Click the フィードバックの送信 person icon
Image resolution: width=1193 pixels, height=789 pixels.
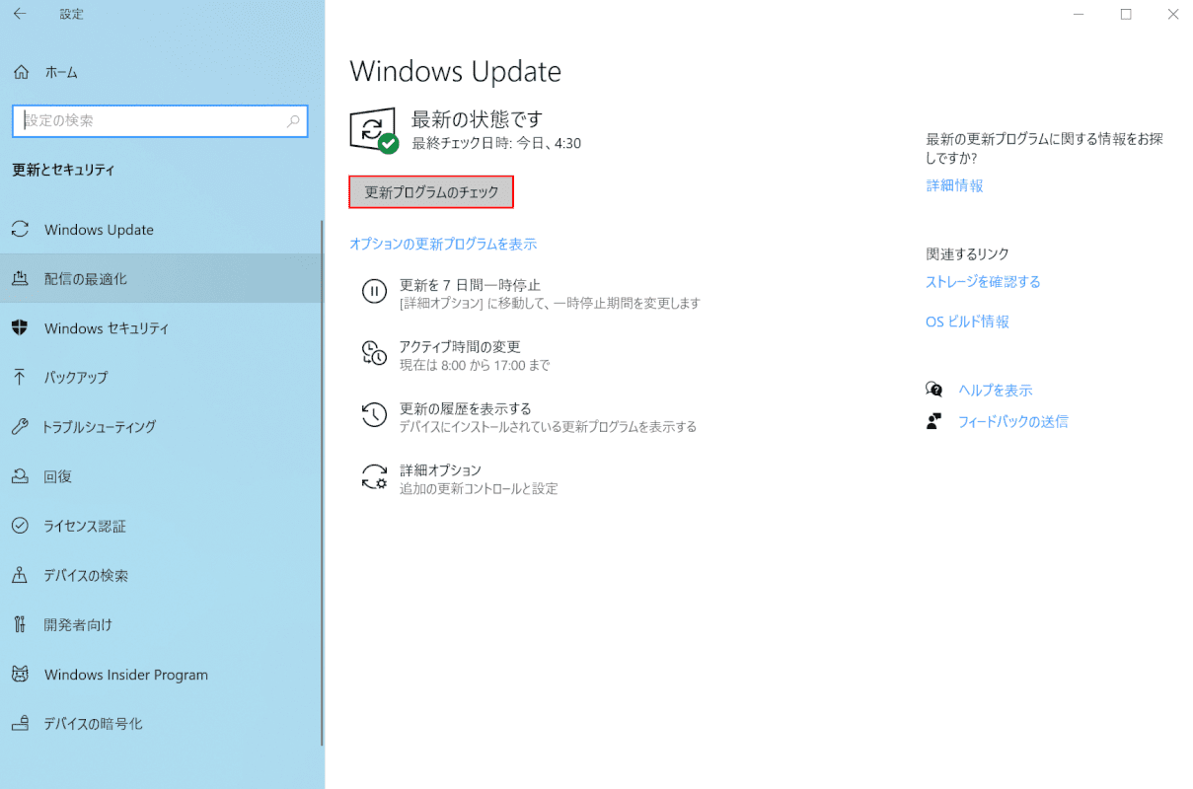point(933,421)
